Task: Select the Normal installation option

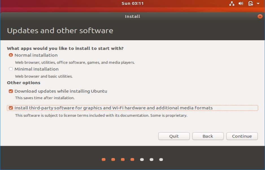Action: 11,55
